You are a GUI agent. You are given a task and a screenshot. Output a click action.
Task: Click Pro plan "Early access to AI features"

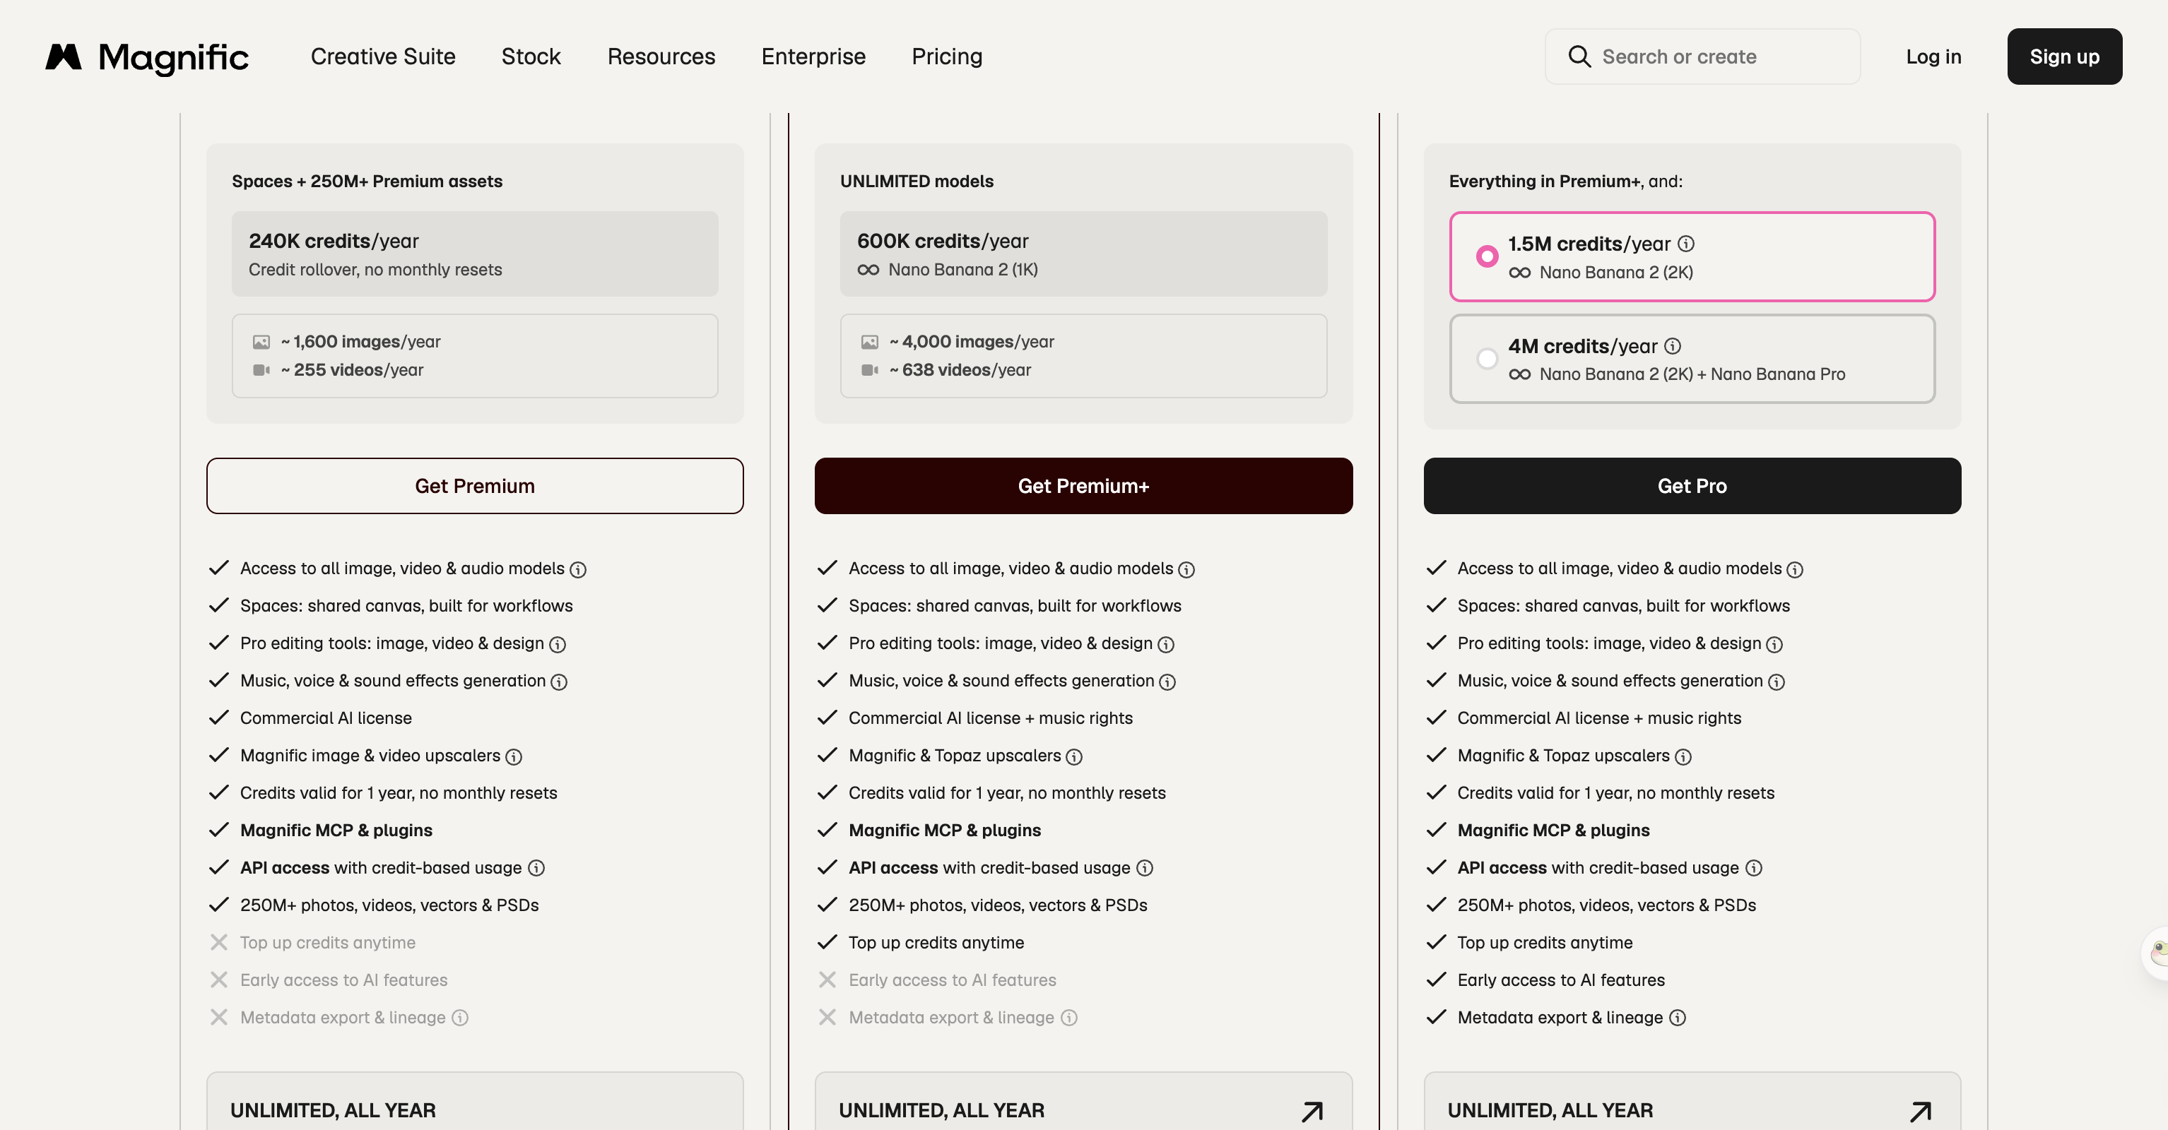[1560, 980]
